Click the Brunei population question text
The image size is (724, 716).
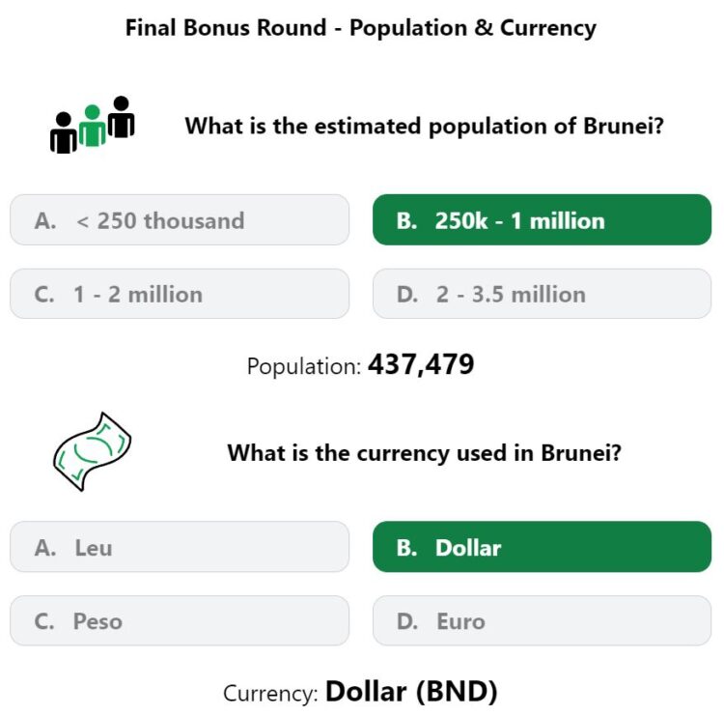coord(424,126)
